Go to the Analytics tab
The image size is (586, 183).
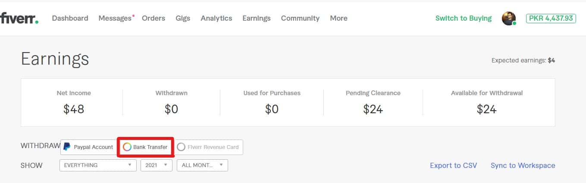pyautogui.click(x=216, y=18)
